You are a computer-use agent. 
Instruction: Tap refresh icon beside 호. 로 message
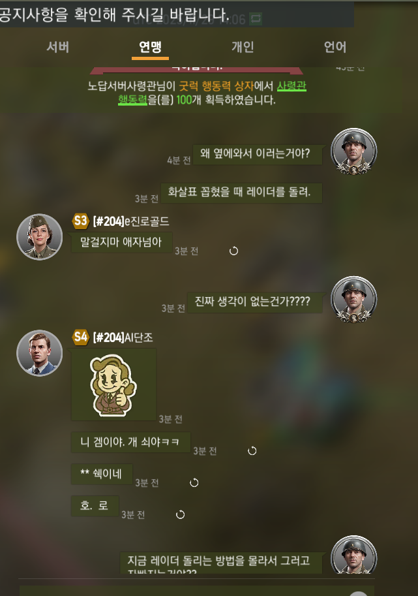pyautogui.click(x=181, y=514)
